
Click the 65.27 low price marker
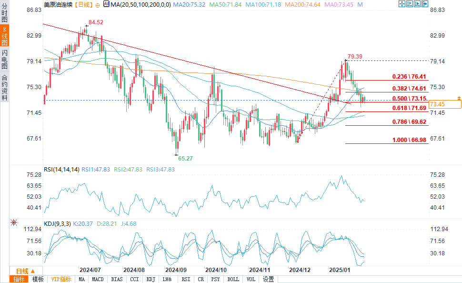185,159
